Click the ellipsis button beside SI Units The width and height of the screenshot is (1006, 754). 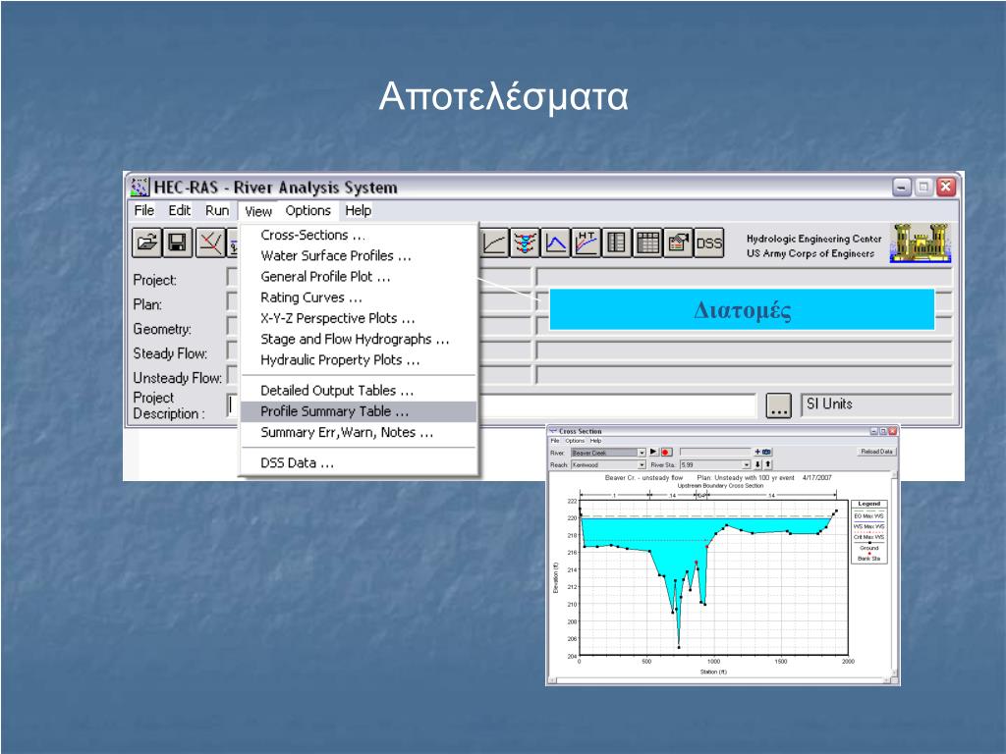coord(778,405)
